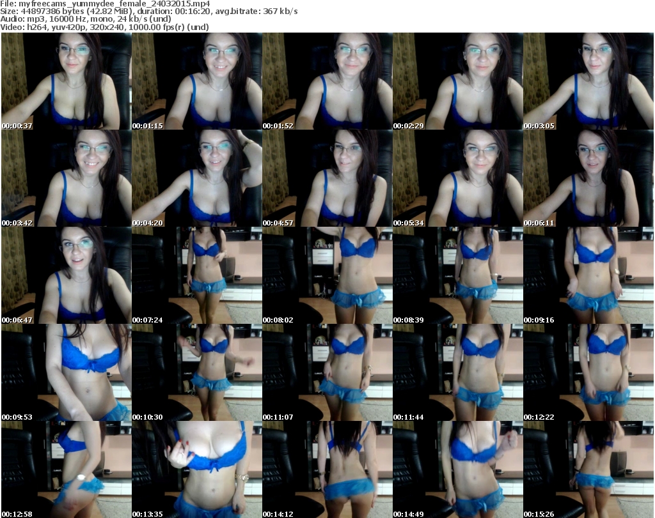The image size is (655, 518).
Task: Click the frame at 00:09:16
Action: click(588, 275)
